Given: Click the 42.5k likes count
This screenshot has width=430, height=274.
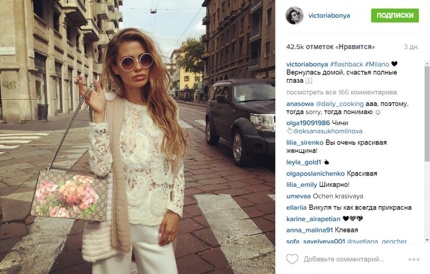Looking at the screenshot, I should point(330,47).
